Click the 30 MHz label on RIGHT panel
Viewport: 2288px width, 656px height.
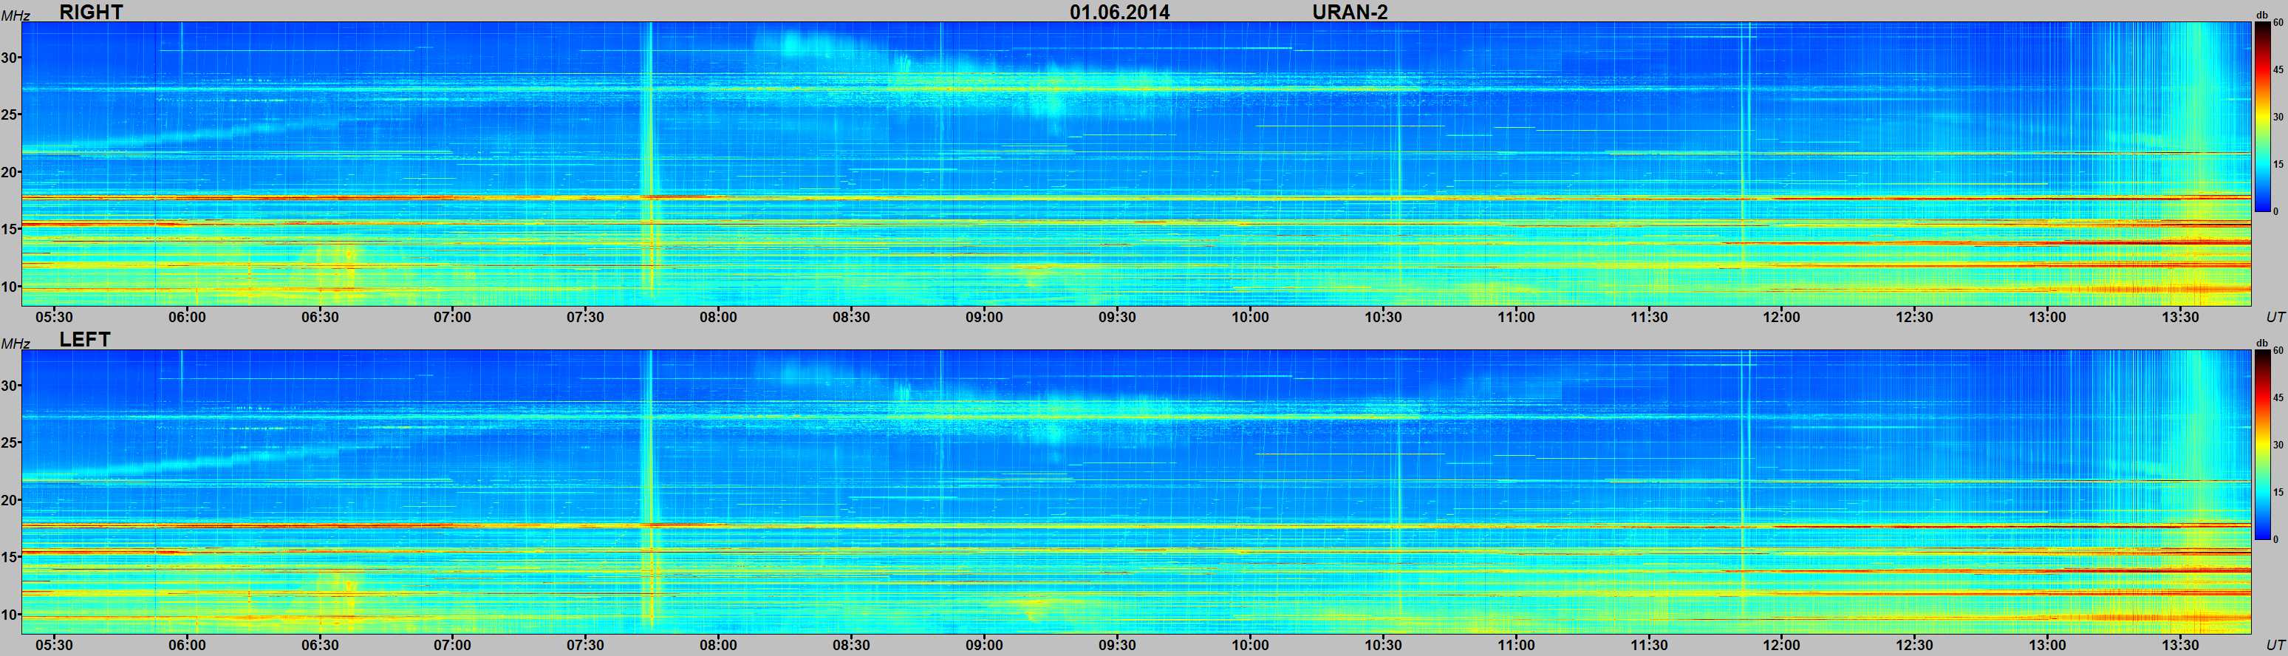[x=10, y=58]
